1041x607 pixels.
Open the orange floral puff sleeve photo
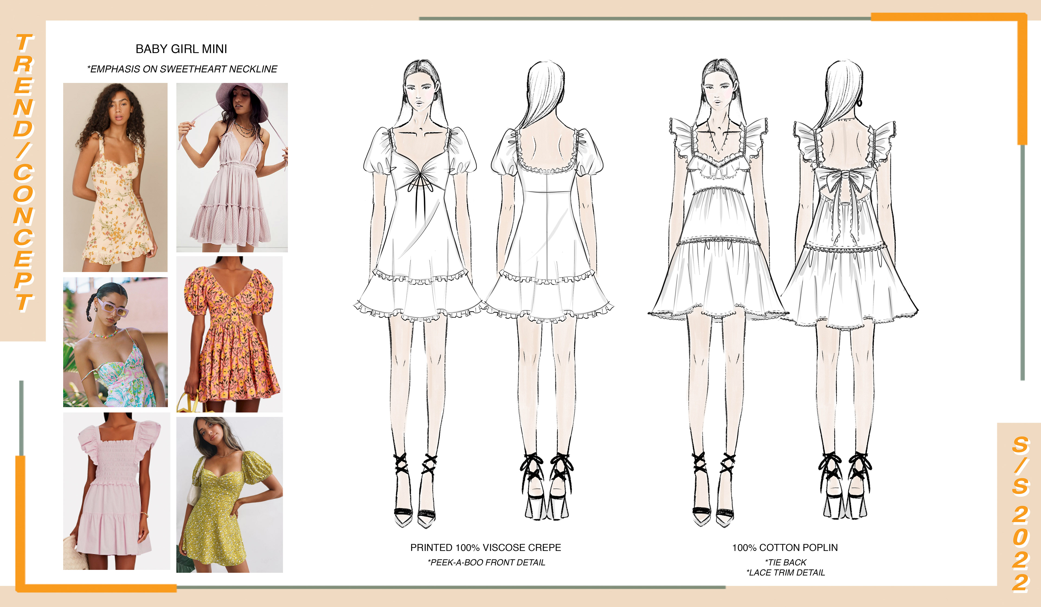(229, 334)
